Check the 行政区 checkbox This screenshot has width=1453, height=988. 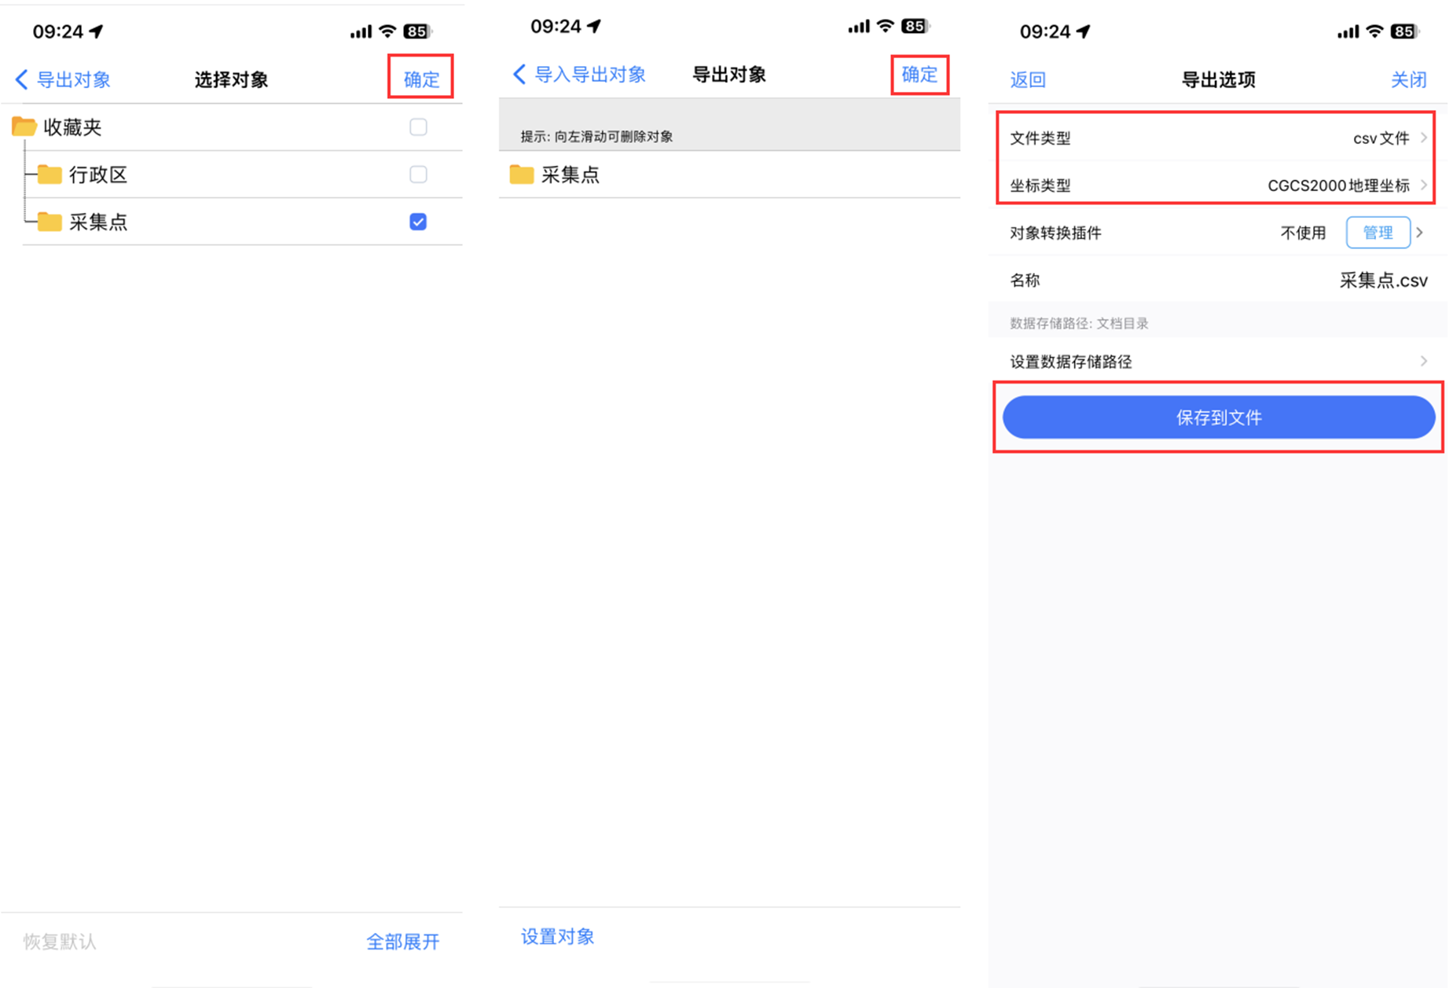click(x=417, y=174)
